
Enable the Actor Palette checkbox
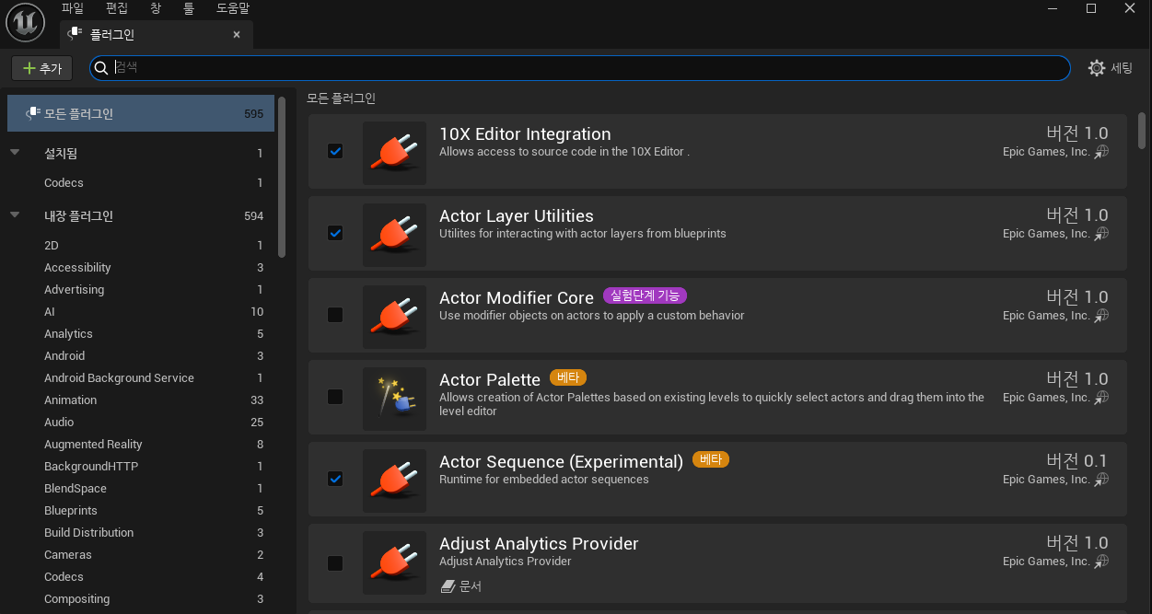(335, 397)
